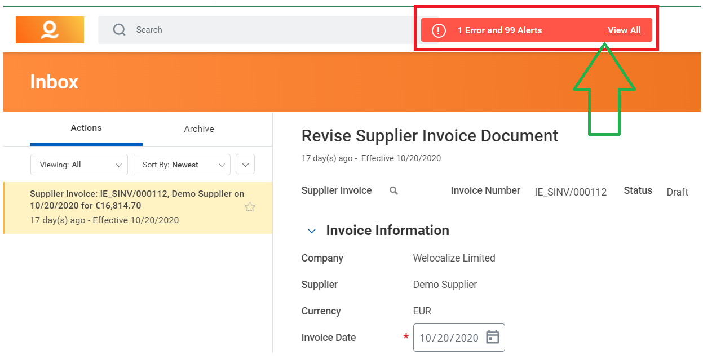Image resolution: width=703 pixels, height=359 pixels.
Task: Open the Supplier Invoice lookup magnifier
Action: pos(393,190)
